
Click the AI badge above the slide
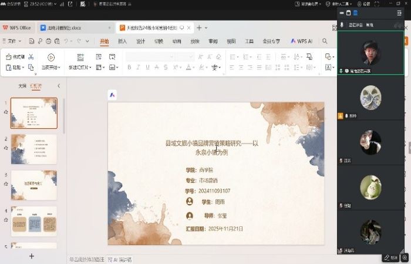(112, 95)
